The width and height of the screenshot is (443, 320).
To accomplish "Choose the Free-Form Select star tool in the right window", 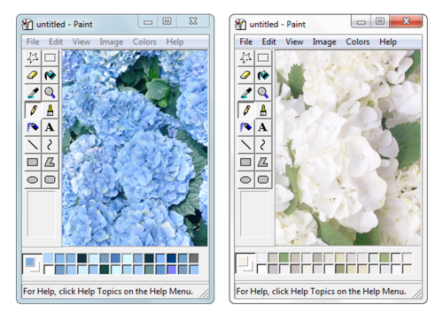I will click(245, 58).
